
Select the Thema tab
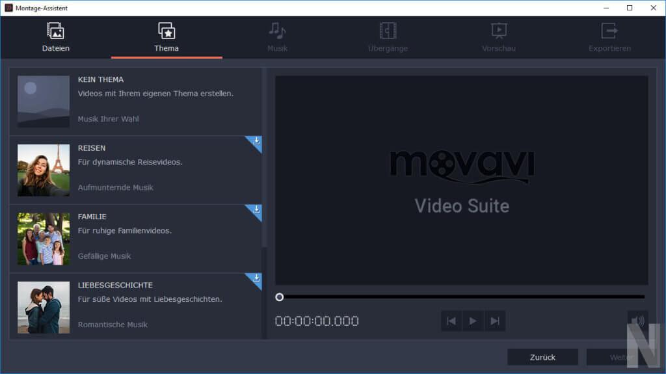coord(166,38)
